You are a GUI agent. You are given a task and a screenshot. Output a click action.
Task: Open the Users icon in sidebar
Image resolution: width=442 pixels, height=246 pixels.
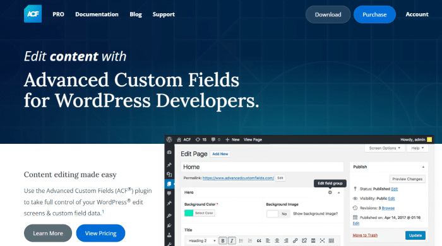click(x=169, y=235)
